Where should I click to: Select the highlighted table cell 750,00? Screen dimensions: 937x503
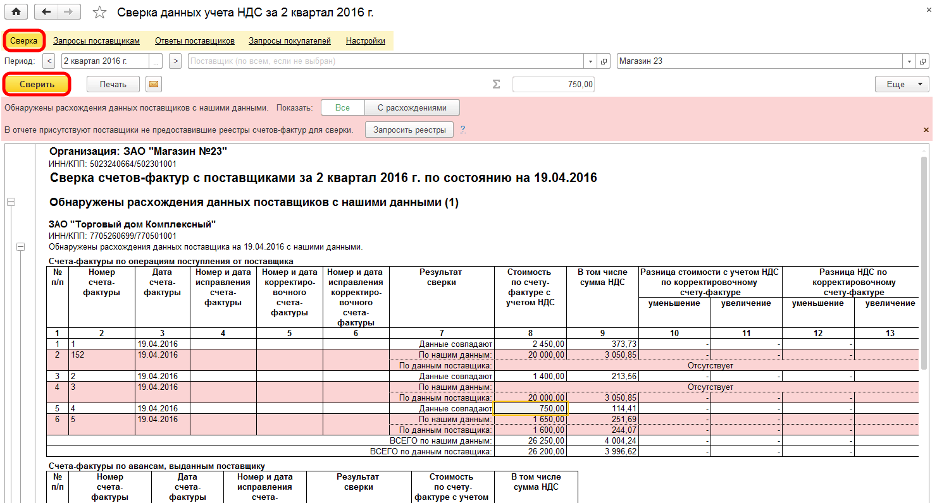pos(530,408)
